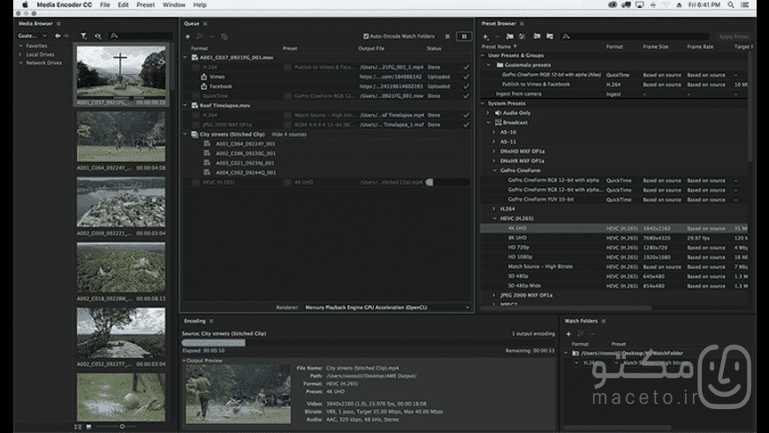The image size is (769, 433).
Task: Open the Media Browser panel menu icon
Action: pos(59,24)
